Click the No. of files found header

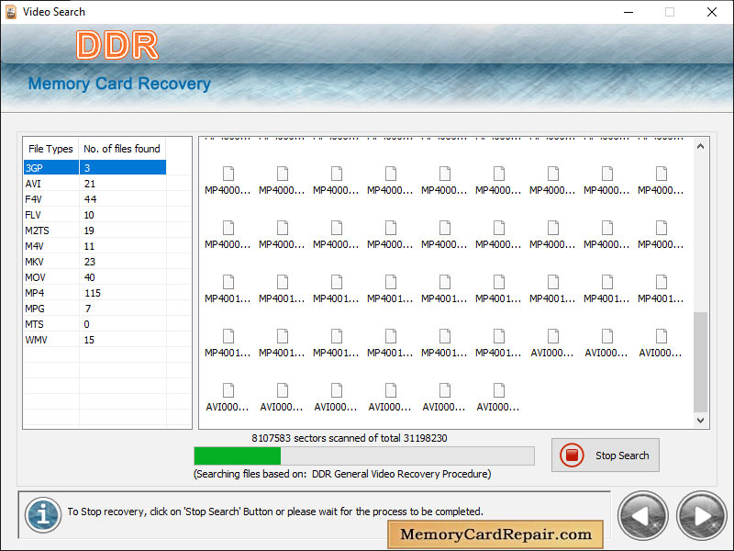(x=122, y=149)
